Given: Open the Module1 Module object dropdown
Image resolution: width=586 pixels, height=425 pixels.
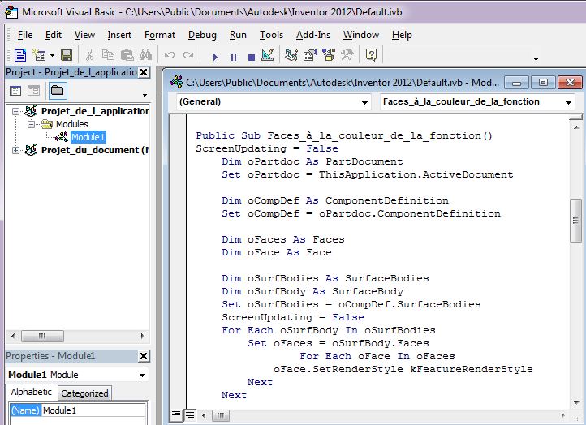Looking at the screenshot, I should tap(142, 375).
